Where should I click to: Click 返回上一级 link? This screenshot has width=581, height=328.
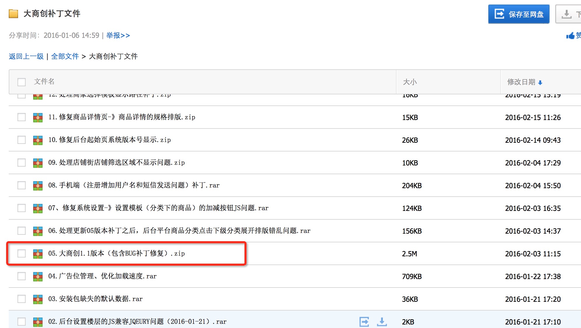pos(26,56)
